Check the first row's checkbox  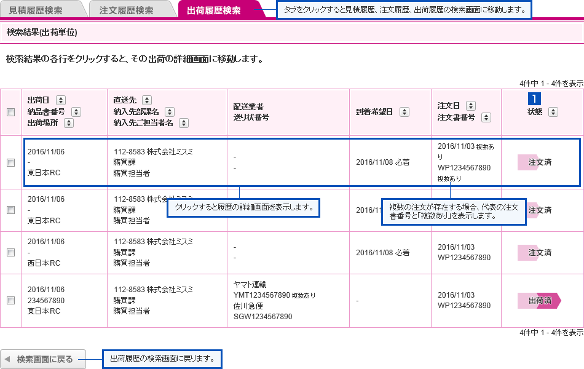[x=10, y=162]
